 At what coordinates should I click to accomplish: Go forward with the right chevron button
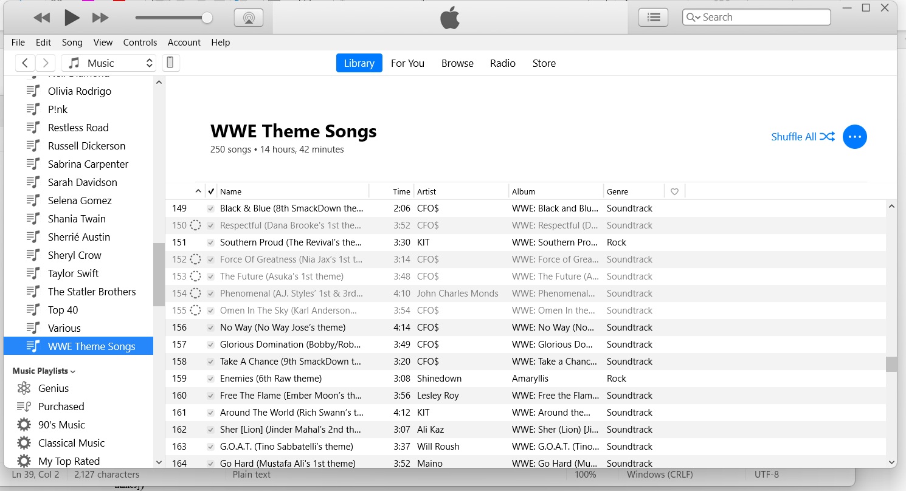click(46, 63)
